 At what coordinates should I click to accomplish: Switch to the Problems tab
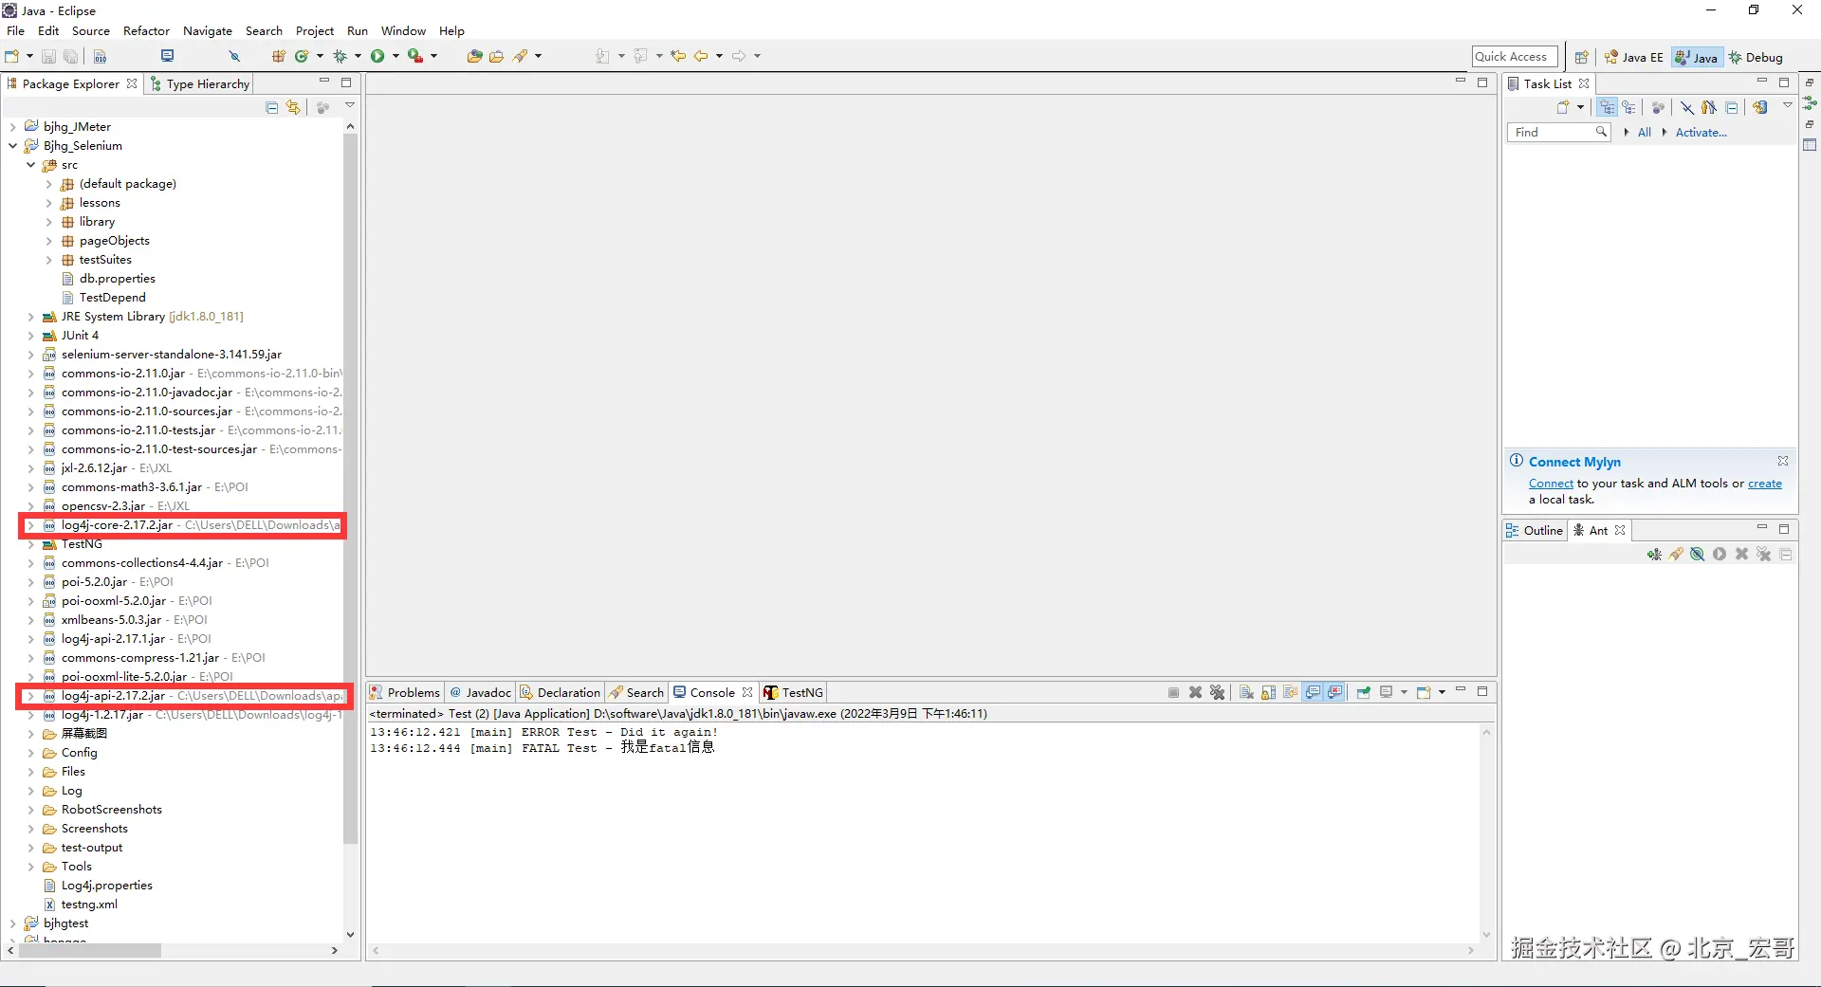[405, 693]
